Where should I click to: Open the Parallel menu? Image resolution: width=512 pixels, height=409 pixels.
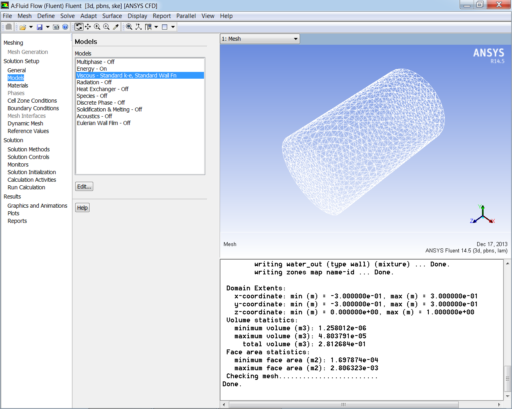[186, 16]
